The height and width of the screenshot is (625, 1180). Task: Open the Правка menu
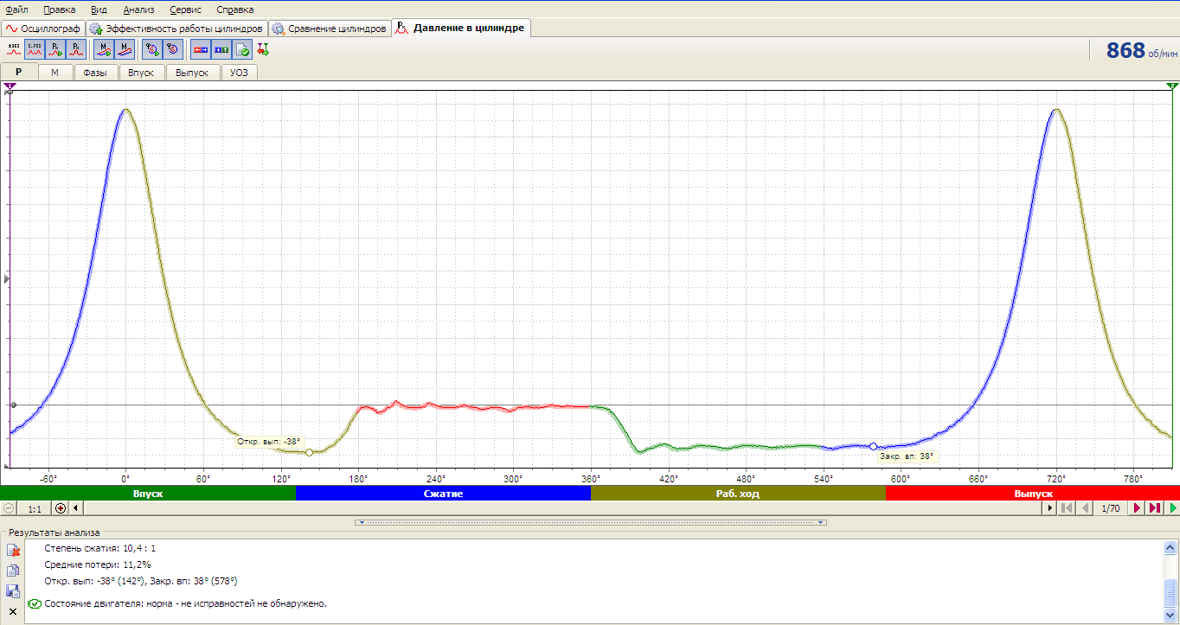[59, 10]
